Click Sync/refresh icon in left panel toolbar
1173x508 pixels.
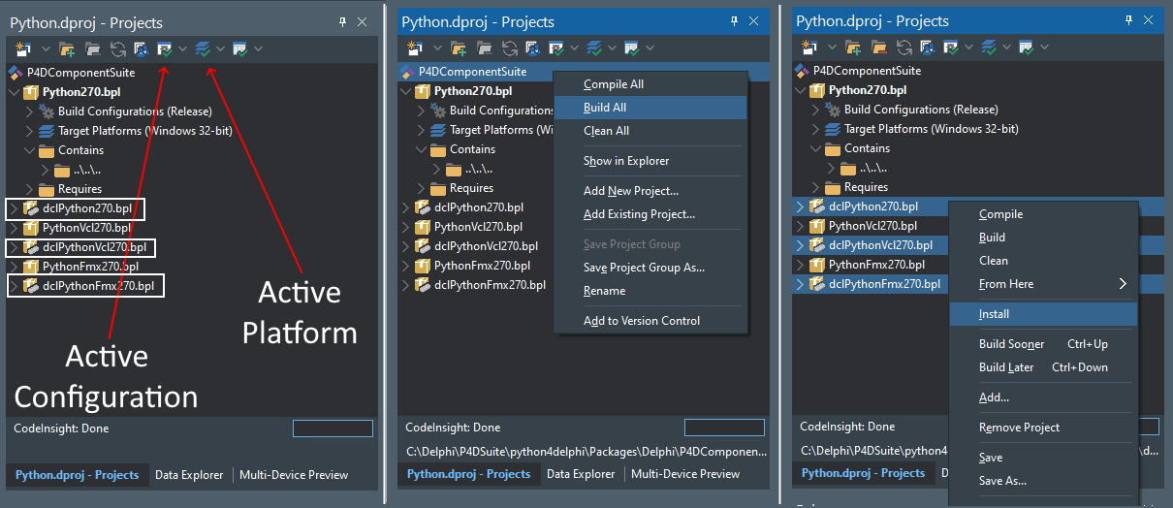click(117, 48)
